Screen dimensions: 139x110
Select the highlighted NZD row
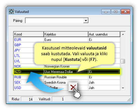tap(67, 72)
